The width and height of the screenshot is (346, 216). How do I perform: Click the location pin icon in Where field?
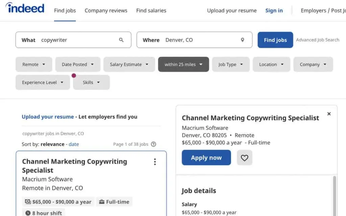tap(242, 40)
